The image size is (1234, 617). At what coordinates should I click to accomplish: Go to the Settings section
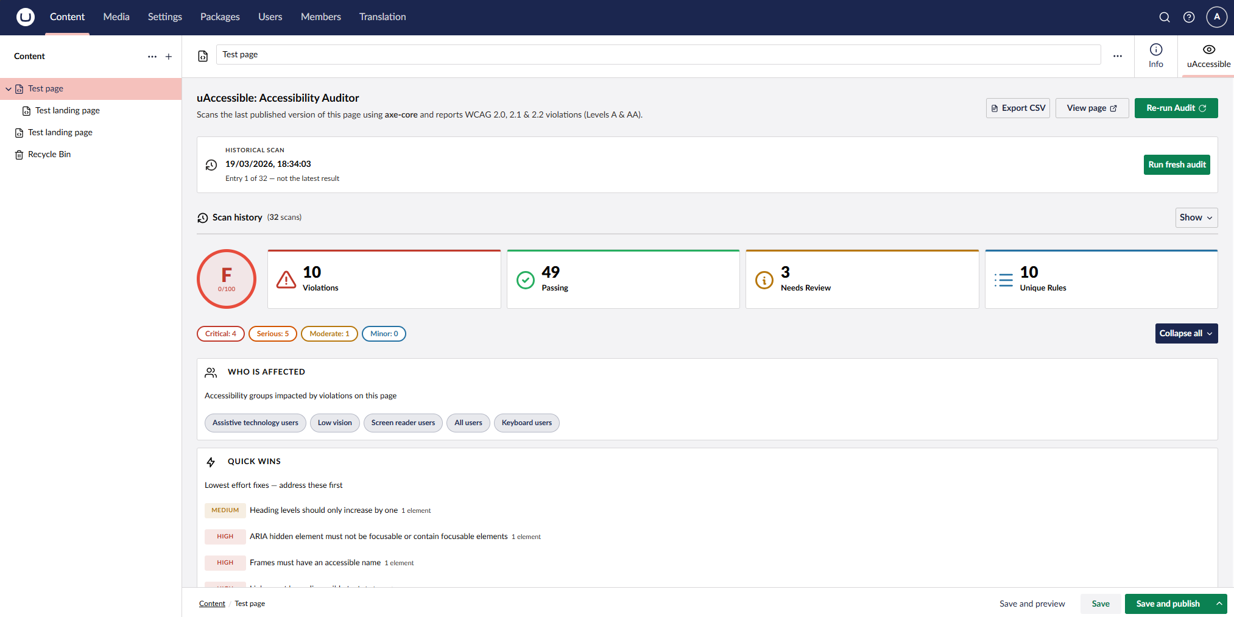tap(164, 17)
